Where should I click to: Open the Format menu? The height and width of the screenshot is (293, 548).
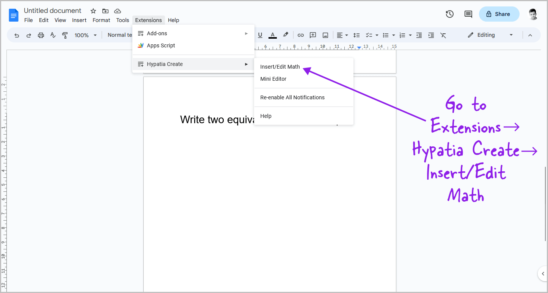(x=101, y=20)
